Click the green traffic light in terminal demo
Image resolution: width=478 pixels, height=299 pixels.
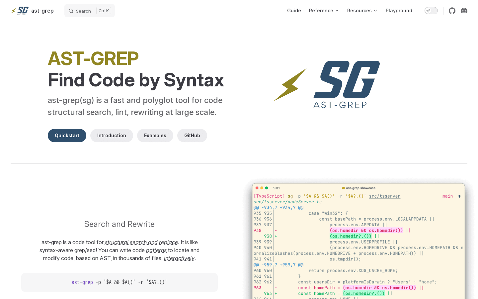click(x=266, y=188)
